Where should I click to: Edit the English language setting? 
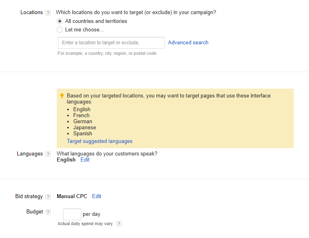coord(85,160)
